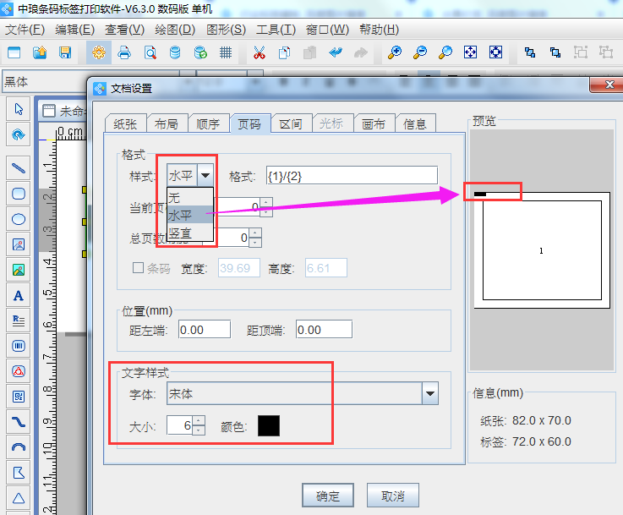Select the text 'A' tool
This screenshot has width=623, height=515.
click(x=19, y=296)
